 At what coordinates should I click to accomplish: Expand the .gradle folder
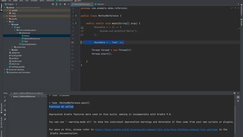pos(7,10)
